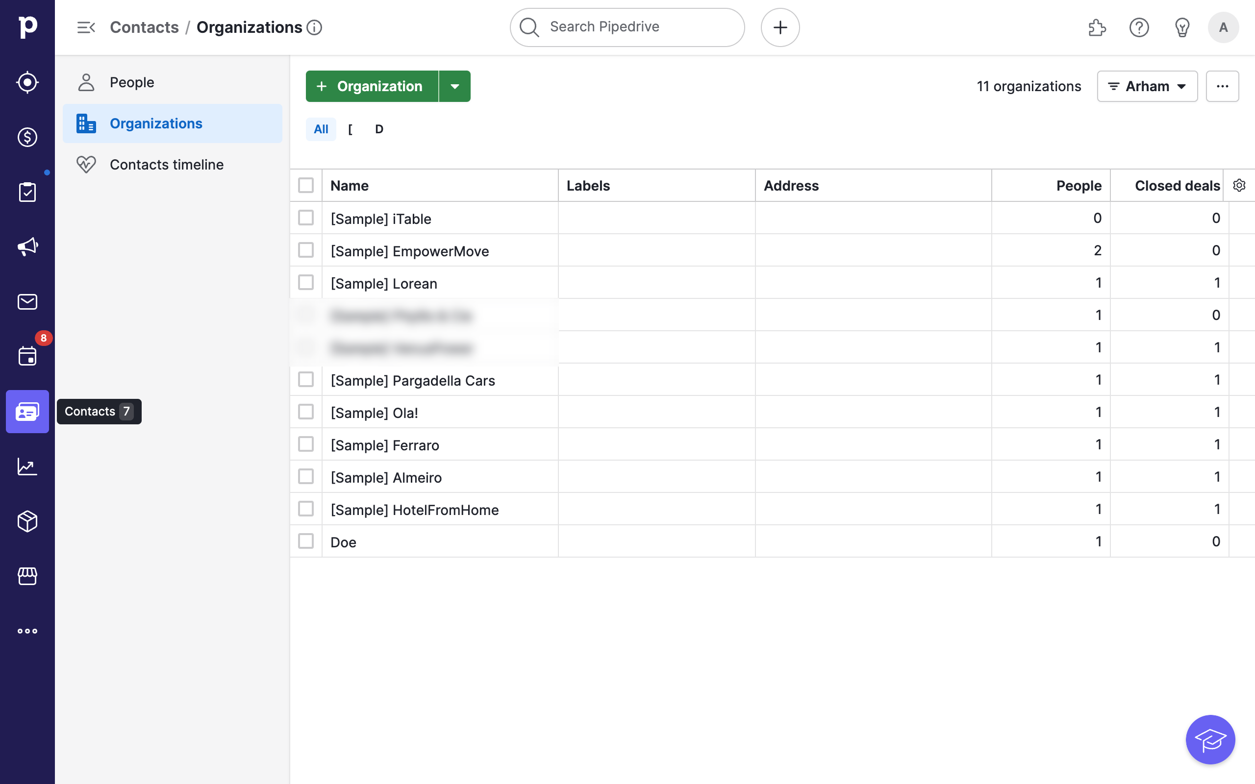Open Campaigns megaphone icon
1255x784 pixels.
(x=27, y=247)
